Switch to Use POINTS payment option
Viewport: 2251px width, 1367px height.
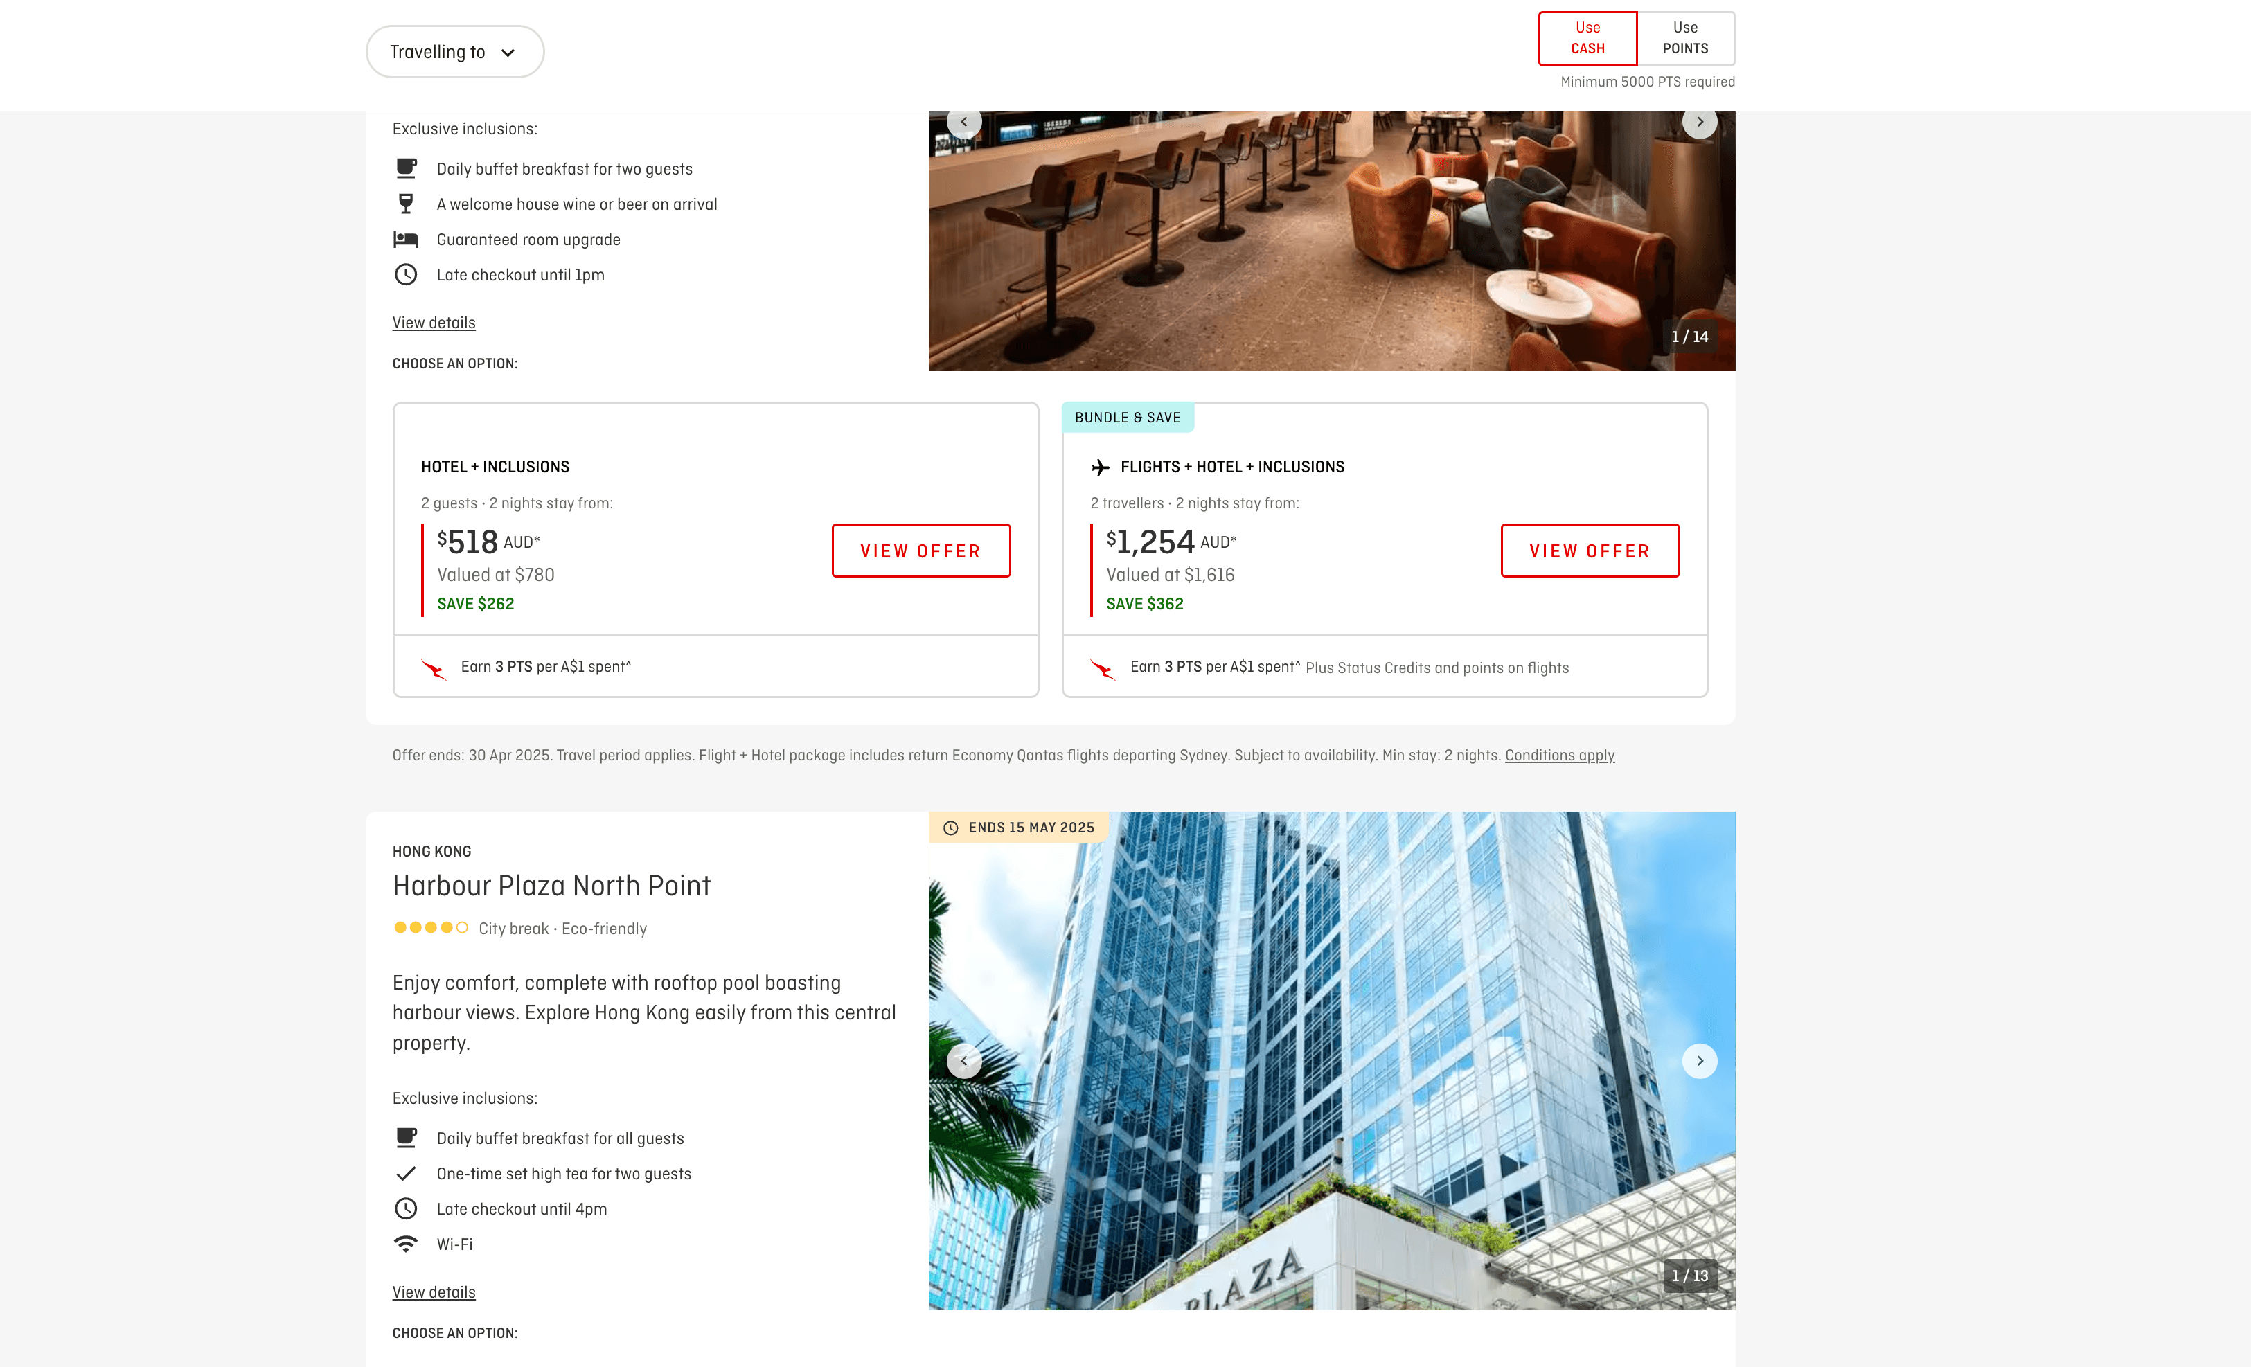[x=1684, y=38]
